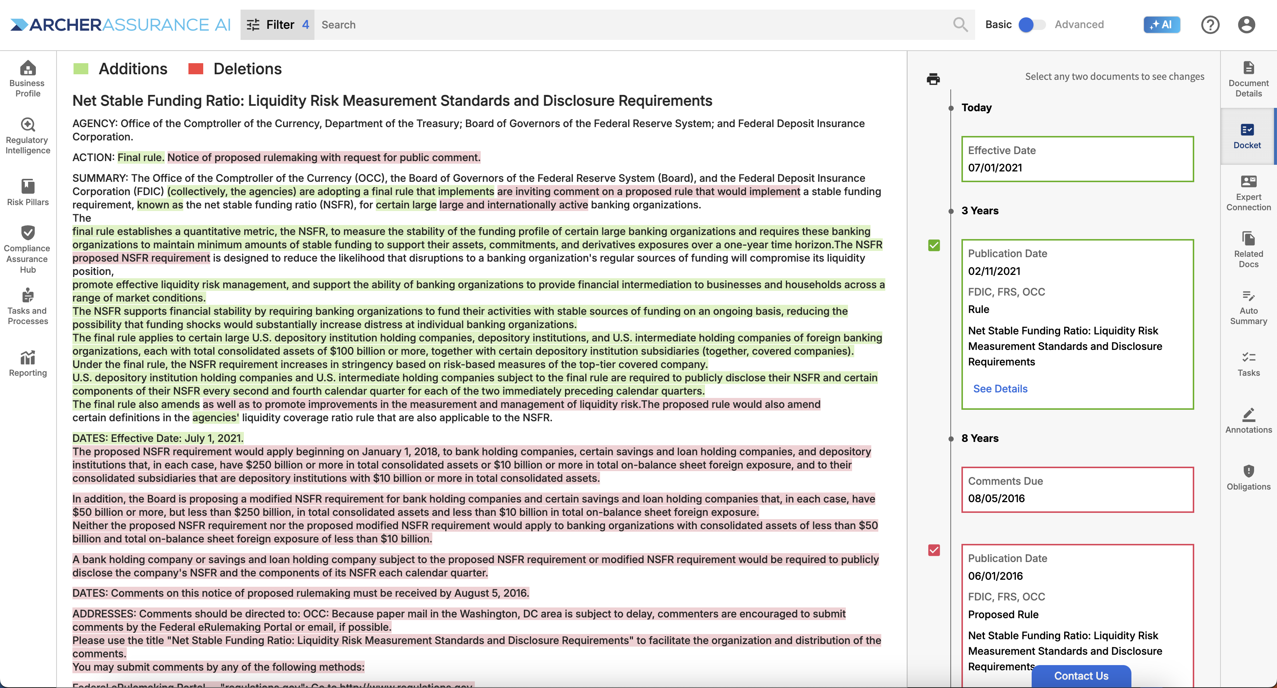Click the 'Proposed Rule' type label
The height and width of the screenshot is (688, 1277).
pyautogui.click(x=1003, y=614)
